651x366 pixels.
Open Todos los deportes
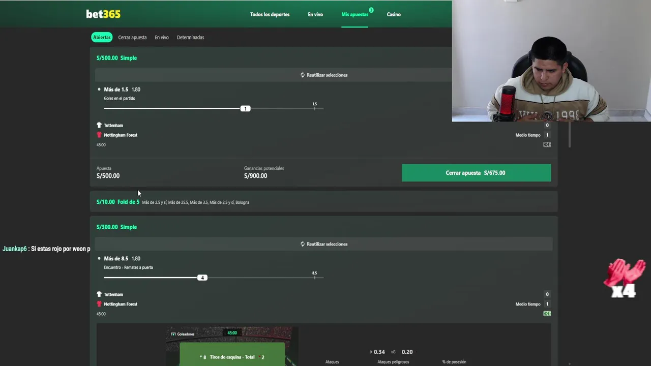tap(270, 14)
